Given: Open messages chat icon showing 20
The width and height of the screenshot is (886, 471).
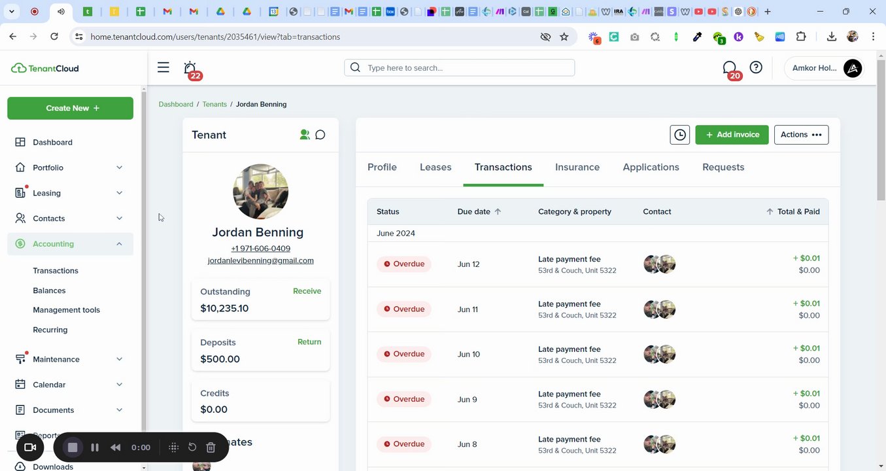Looking at the screenshot, I should coord(731,69).
